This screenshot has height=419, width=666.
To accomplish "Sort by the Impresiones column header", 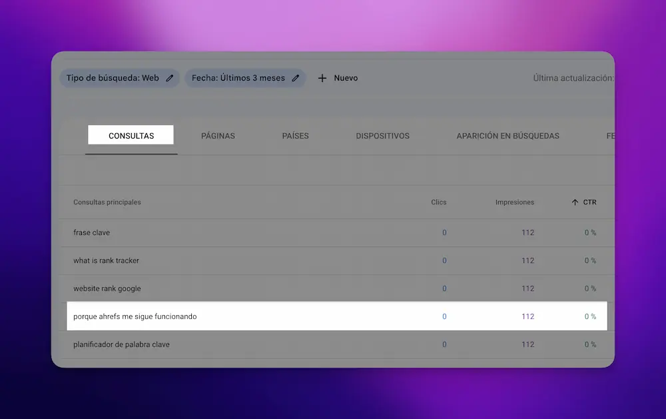I will [514, 203].
